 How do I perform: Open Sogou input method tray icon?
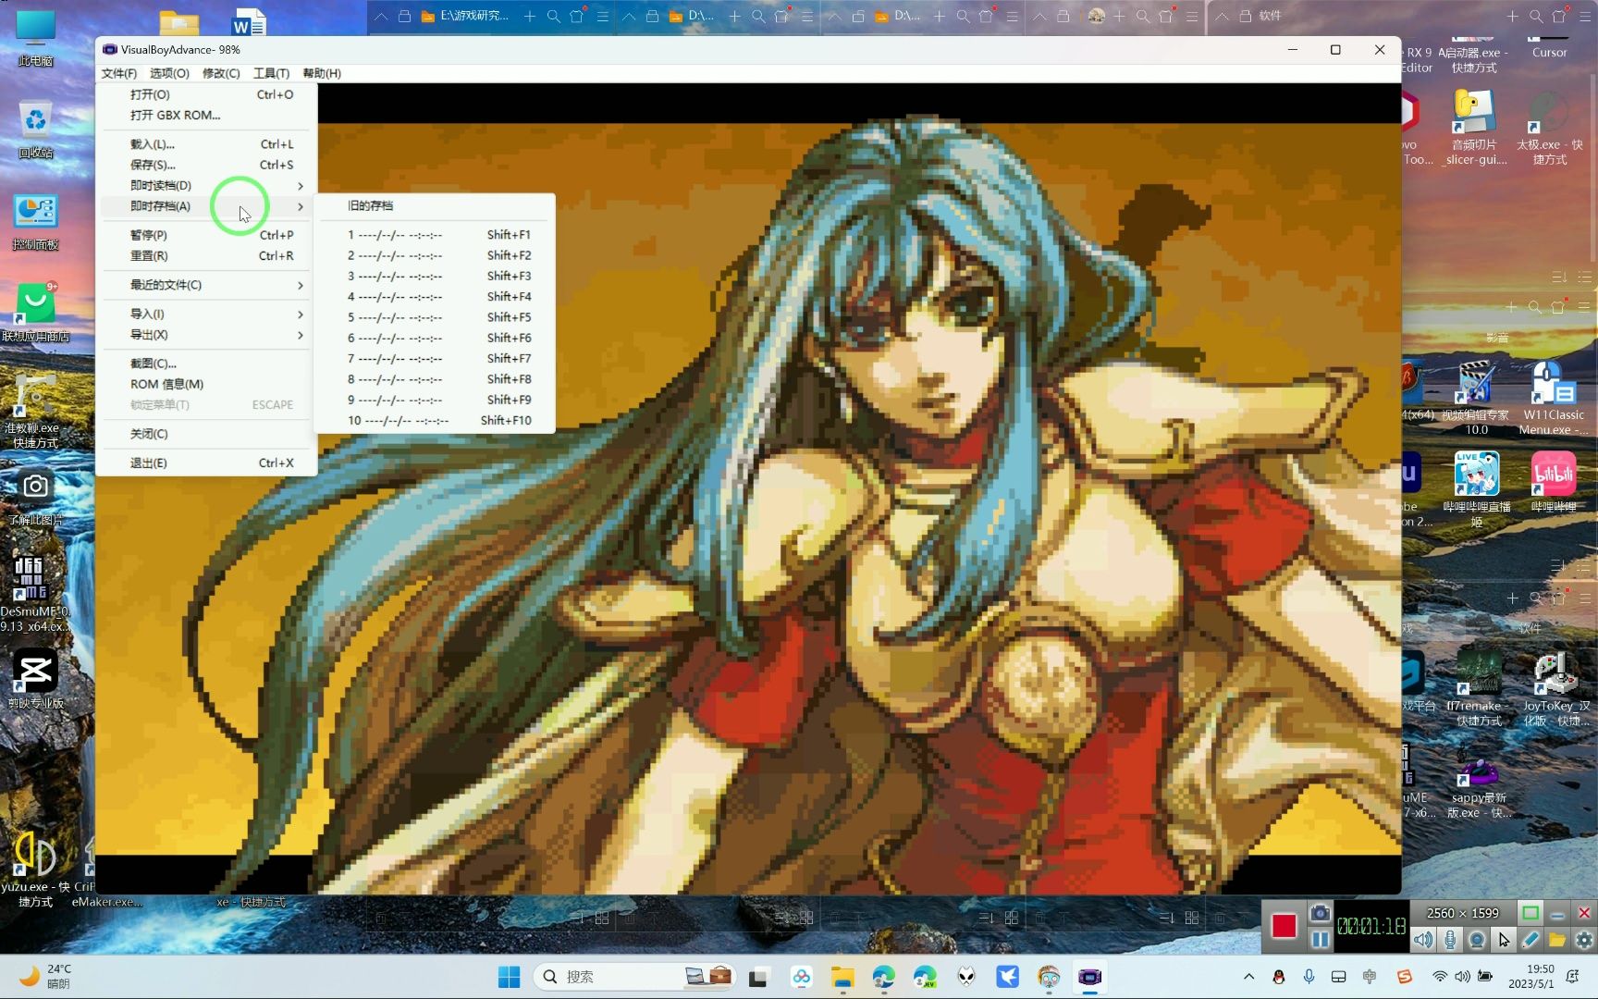pyautogui.click(x=1404, y=977)
